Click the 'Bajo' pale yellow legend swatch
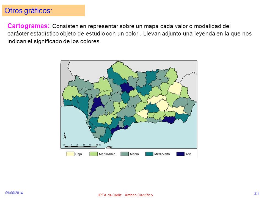 [70, 154]
